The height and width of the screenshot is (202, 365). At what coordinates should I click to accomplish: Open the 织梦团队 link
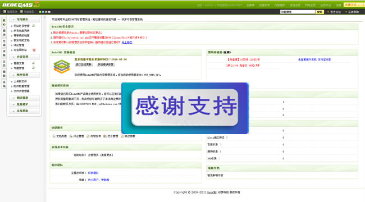tap(93, 173)
